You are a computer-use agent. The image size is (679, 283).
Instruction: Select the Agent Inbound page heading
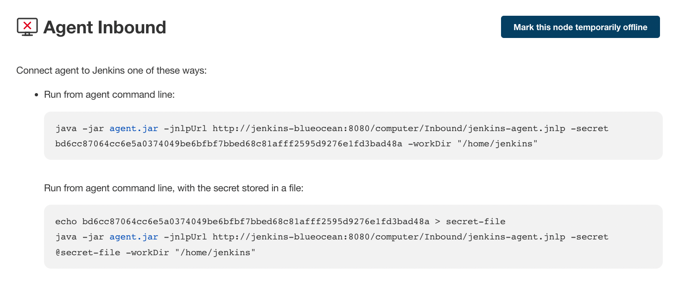tap(104, 27)
